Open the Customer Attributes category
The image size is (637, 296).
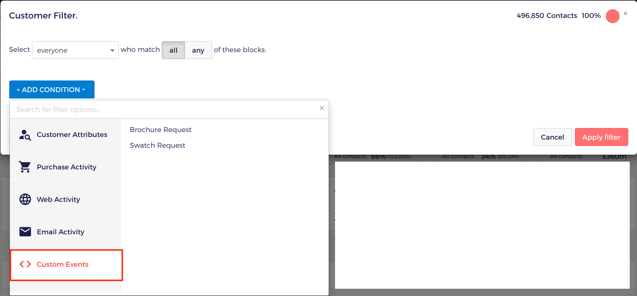pos(65,135)
